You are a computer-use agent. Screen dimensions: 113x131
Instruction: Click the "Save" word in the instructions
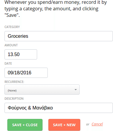click(12, 15)
